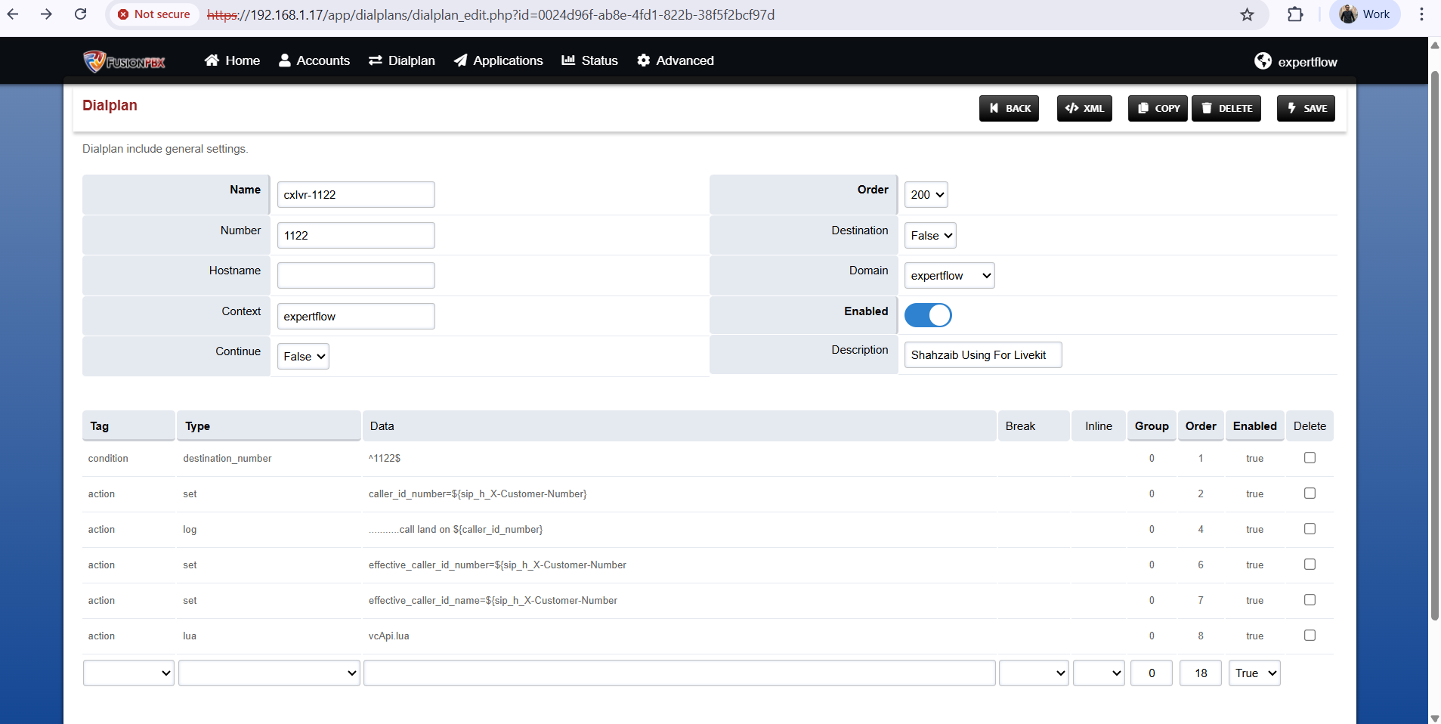Click the globe icon beside expertflow
The width and height of the screenshot is (1441, 724).
(x=1263, y=61)
